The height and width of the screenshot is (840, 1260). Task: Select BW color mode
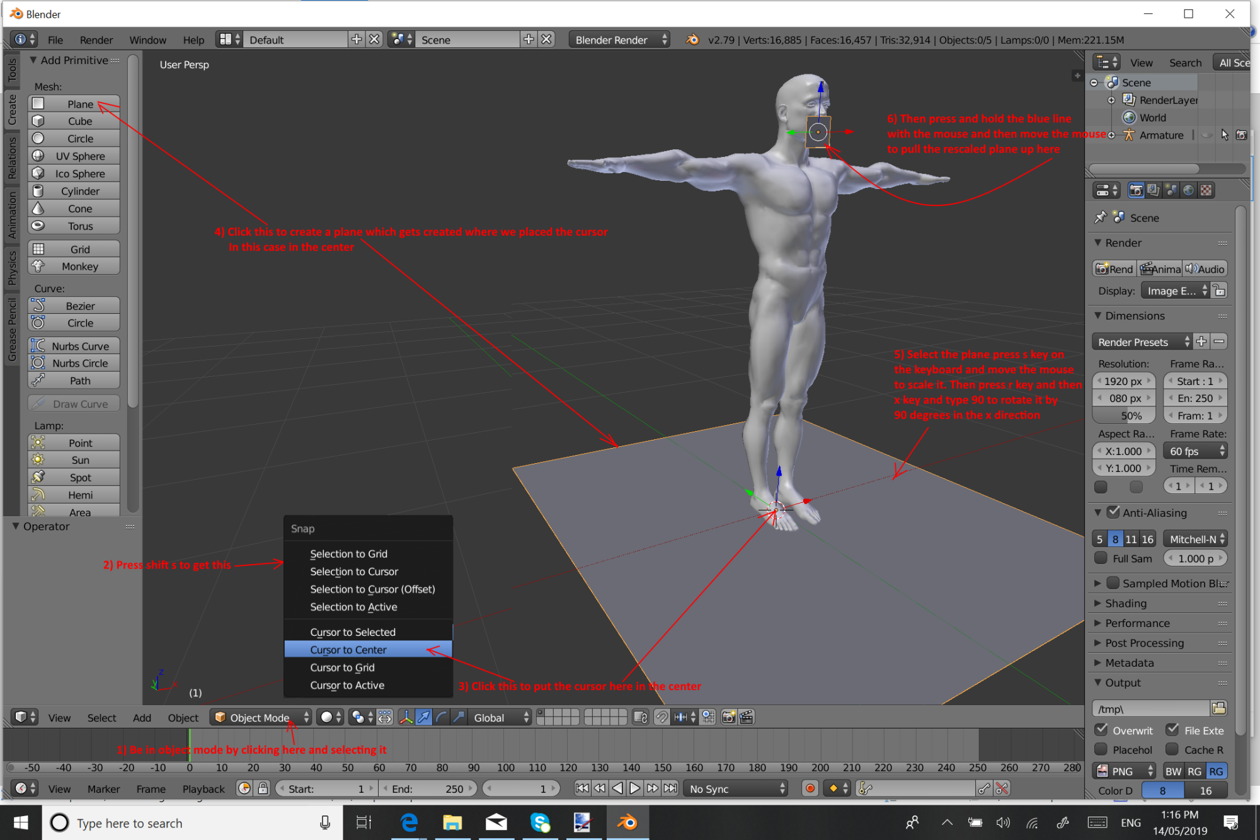tap(1173, 771)
